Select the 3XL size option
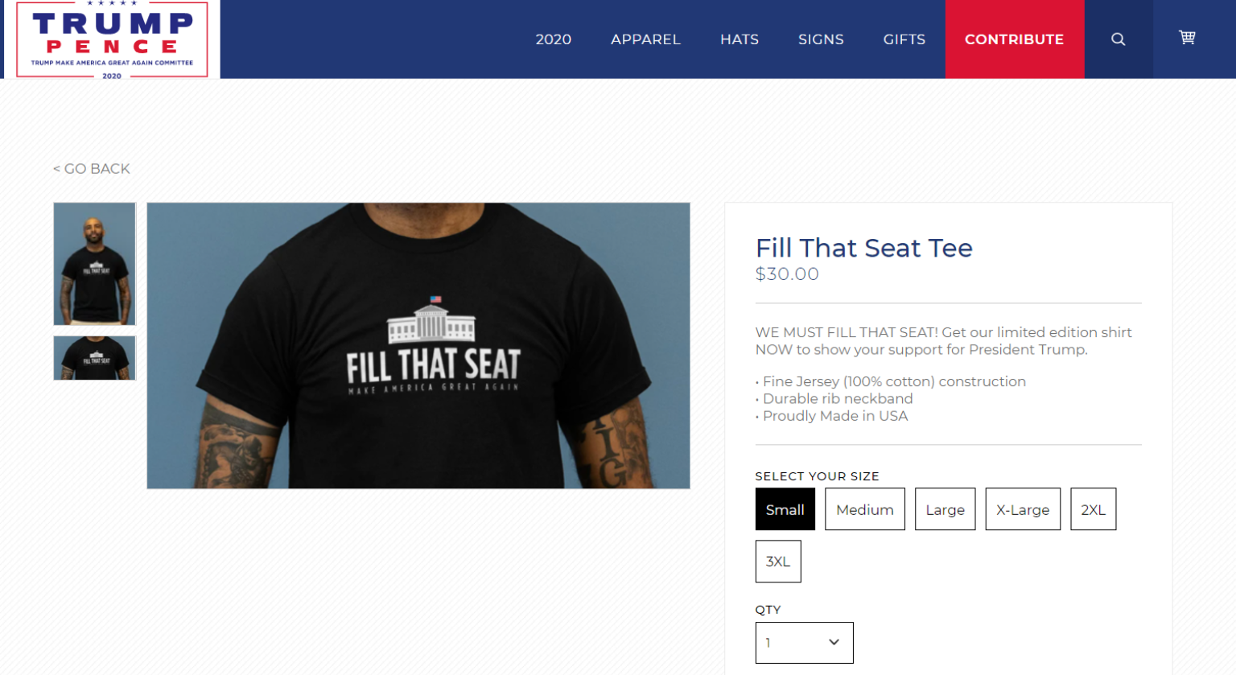The height and width of the screenshot is (675, 1236). point(778,562)
